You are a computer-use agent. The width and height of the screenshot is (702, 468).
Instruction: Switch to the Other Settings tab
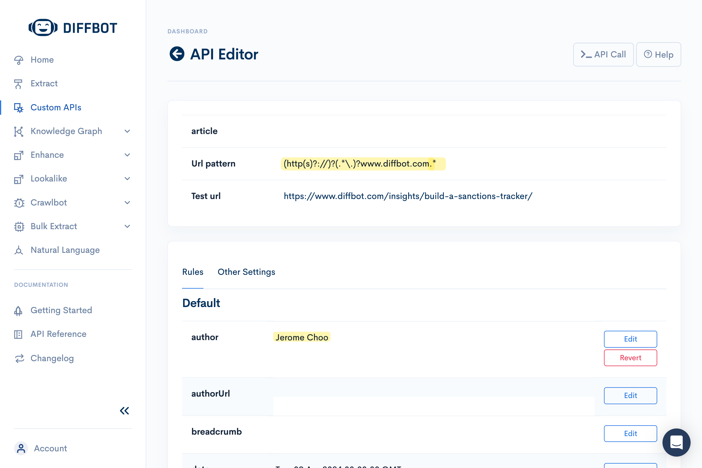tap(246, 272)
